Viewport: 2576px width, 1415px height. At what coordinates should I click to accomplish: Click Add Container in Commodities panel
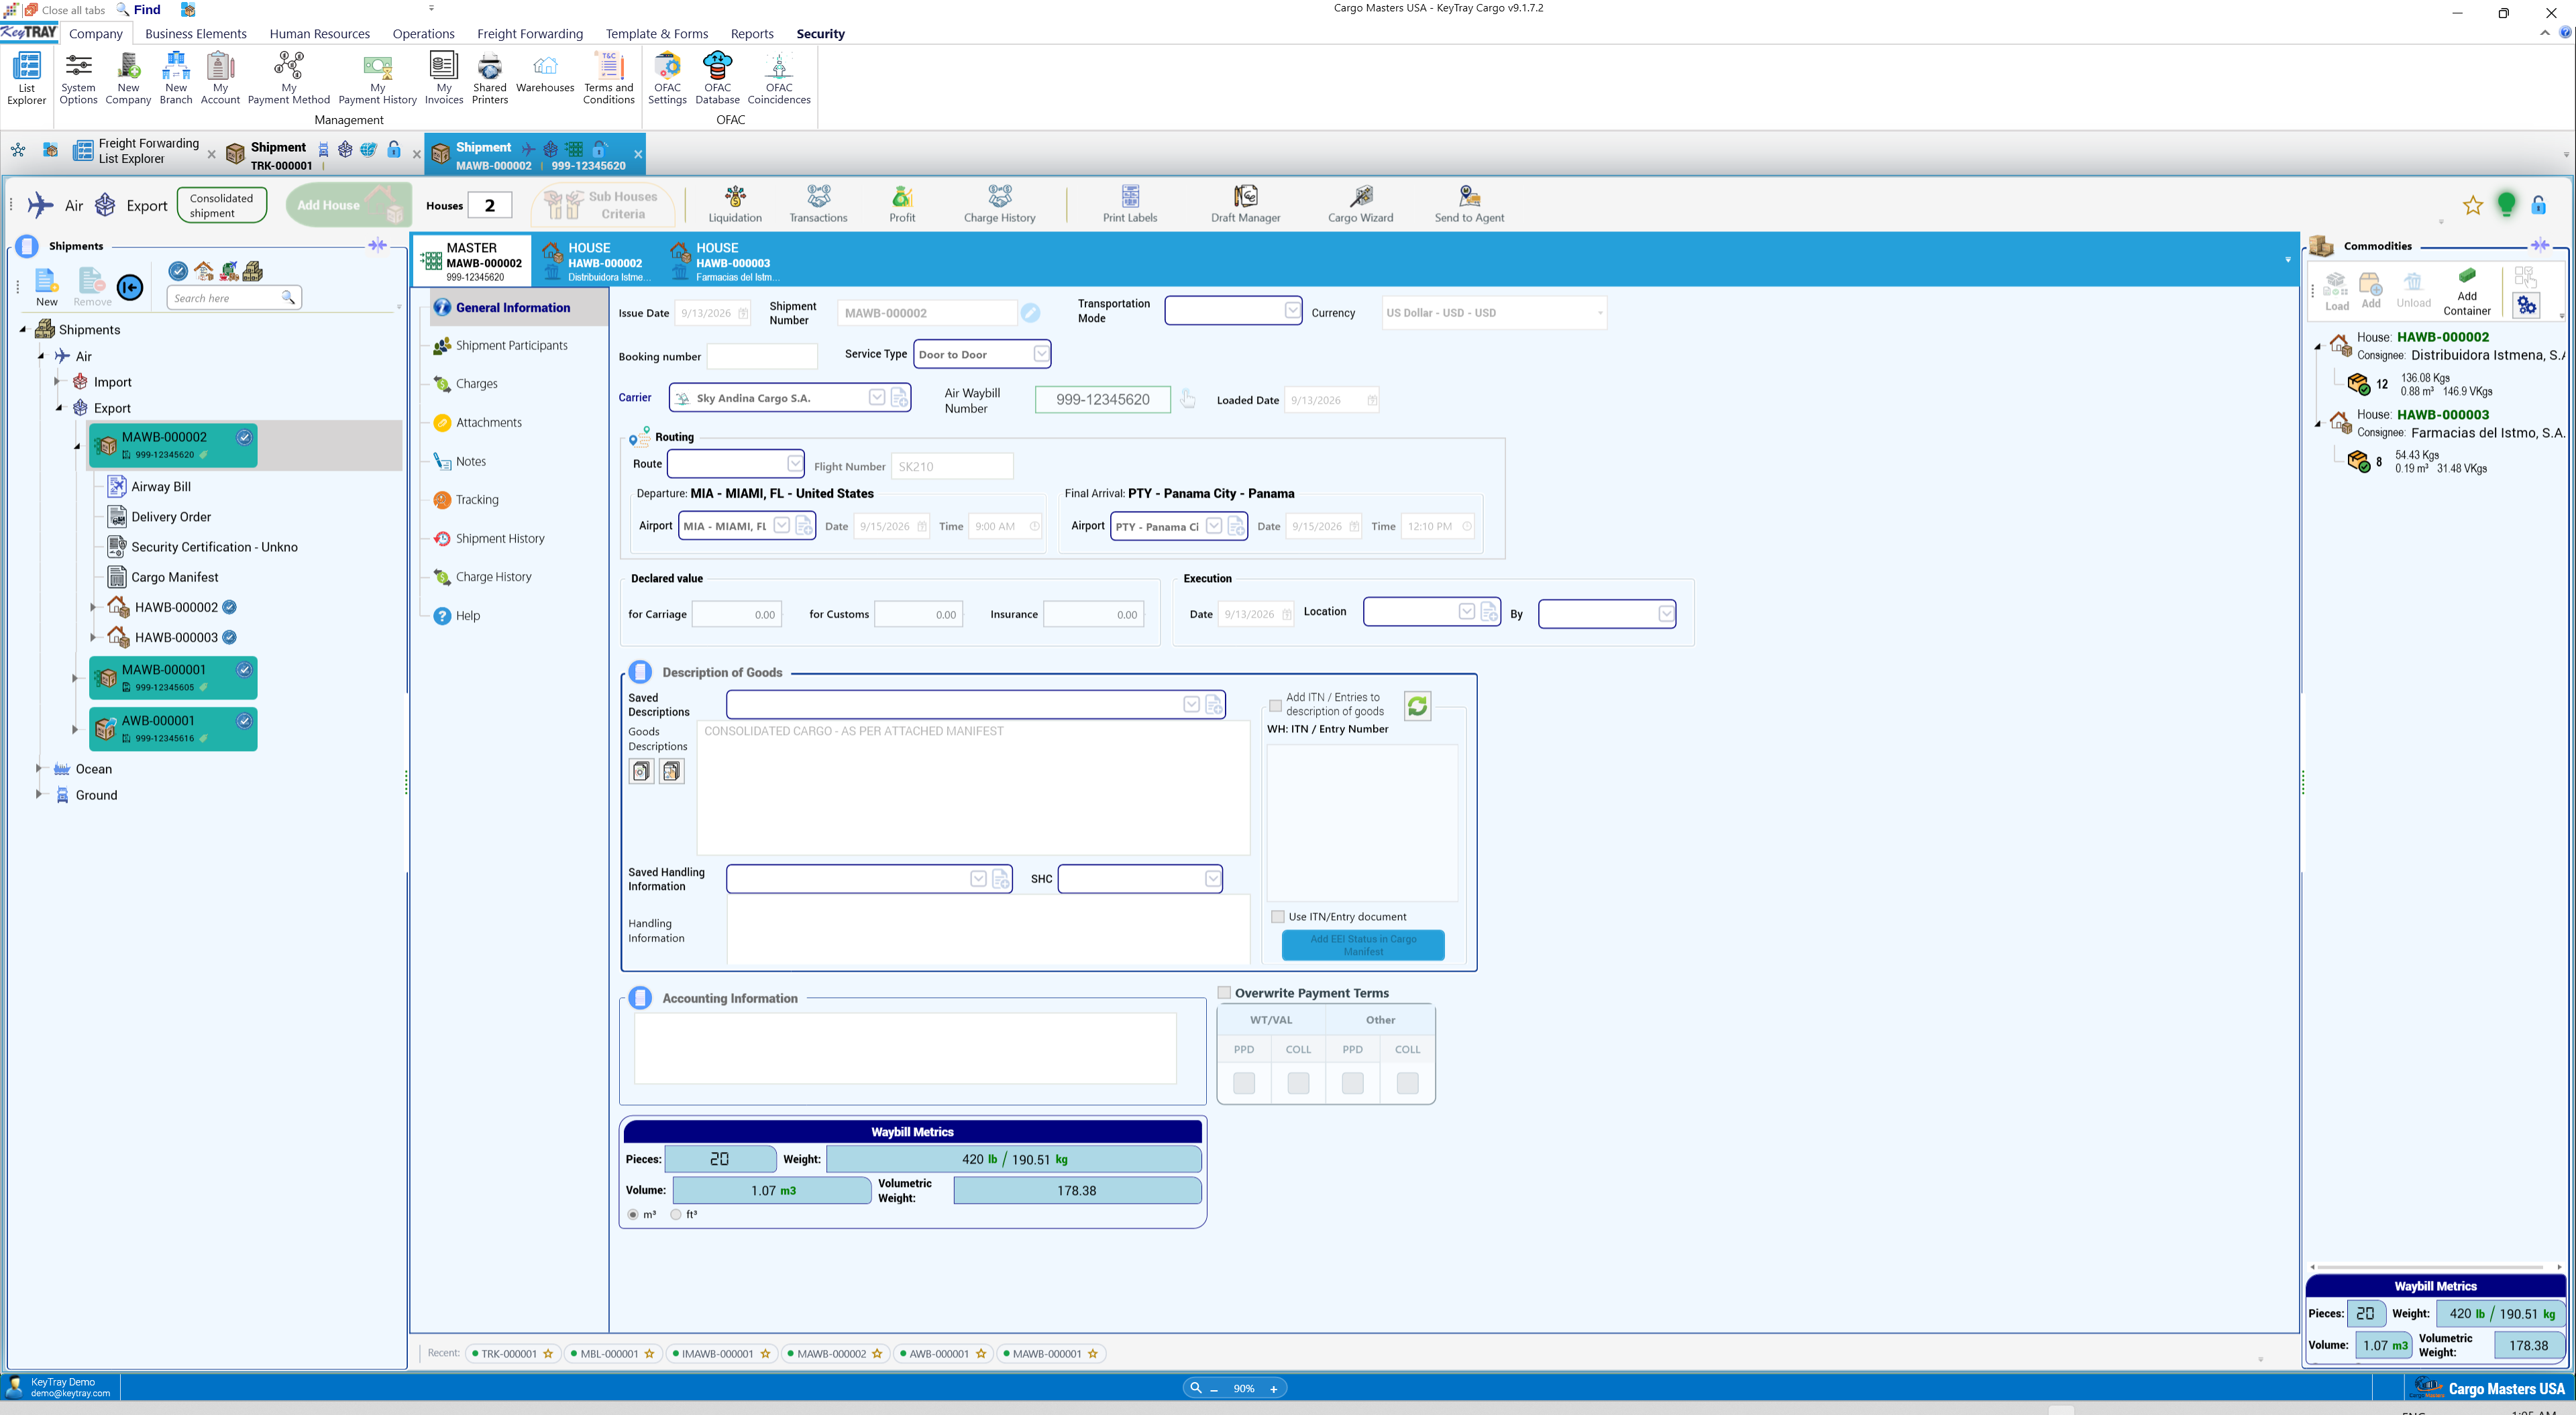pos(2467,291)
